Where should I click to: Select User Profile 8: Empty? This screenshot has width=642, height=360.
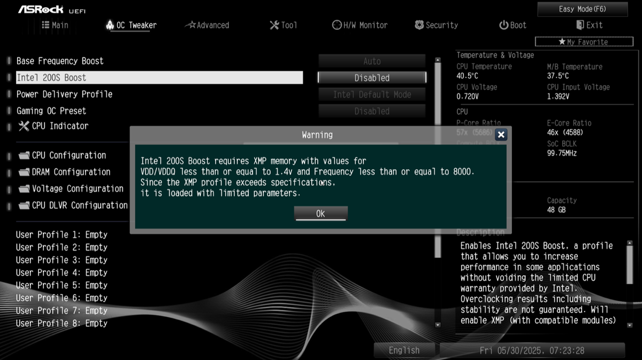click(x=62, y=323)
